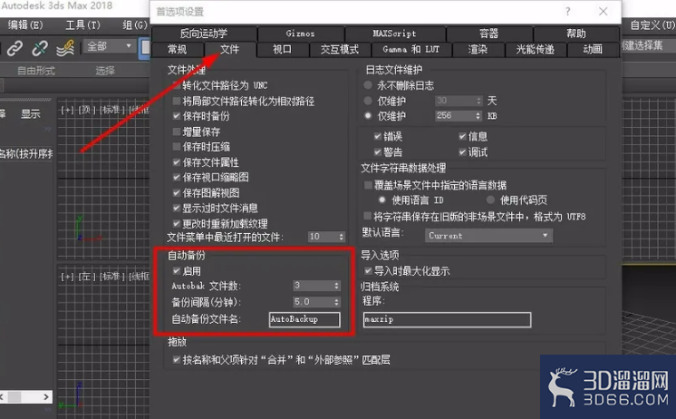Switch to the 光能传递 tab
676x419 pixels.
[536, 50]
